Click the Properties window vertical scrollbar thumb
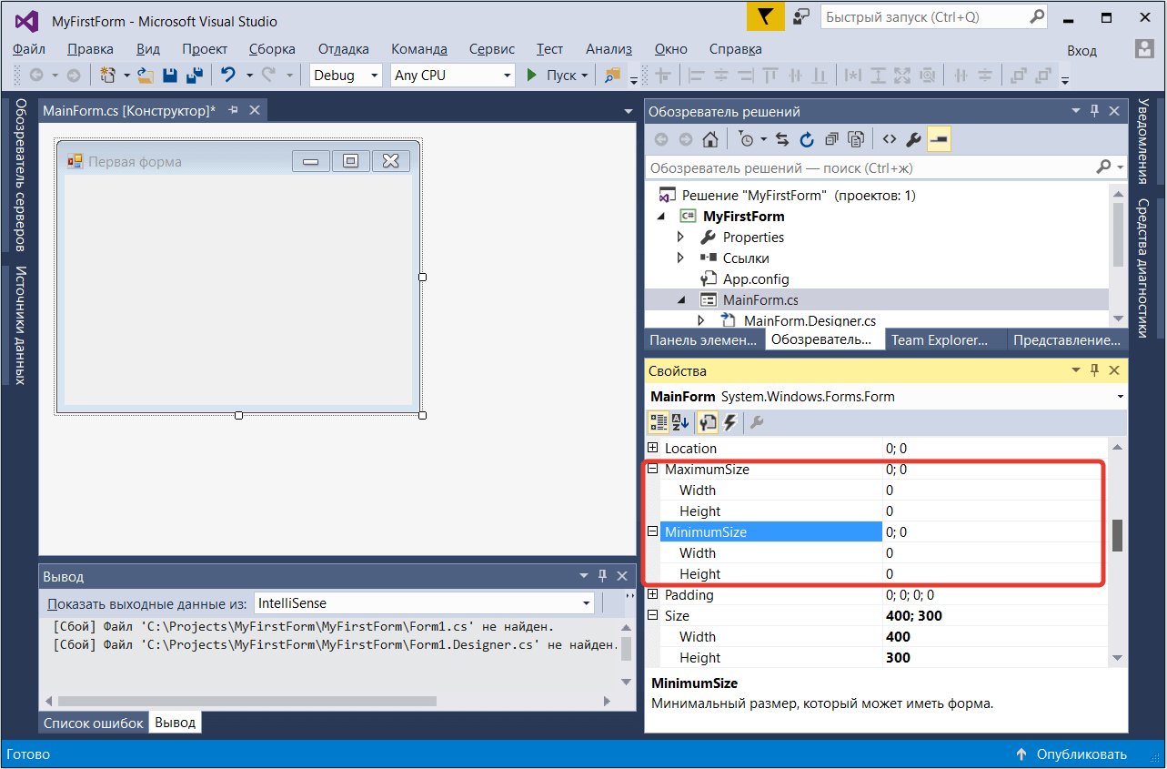Screen dimensions: 1167x769 tap(1118, 535)
